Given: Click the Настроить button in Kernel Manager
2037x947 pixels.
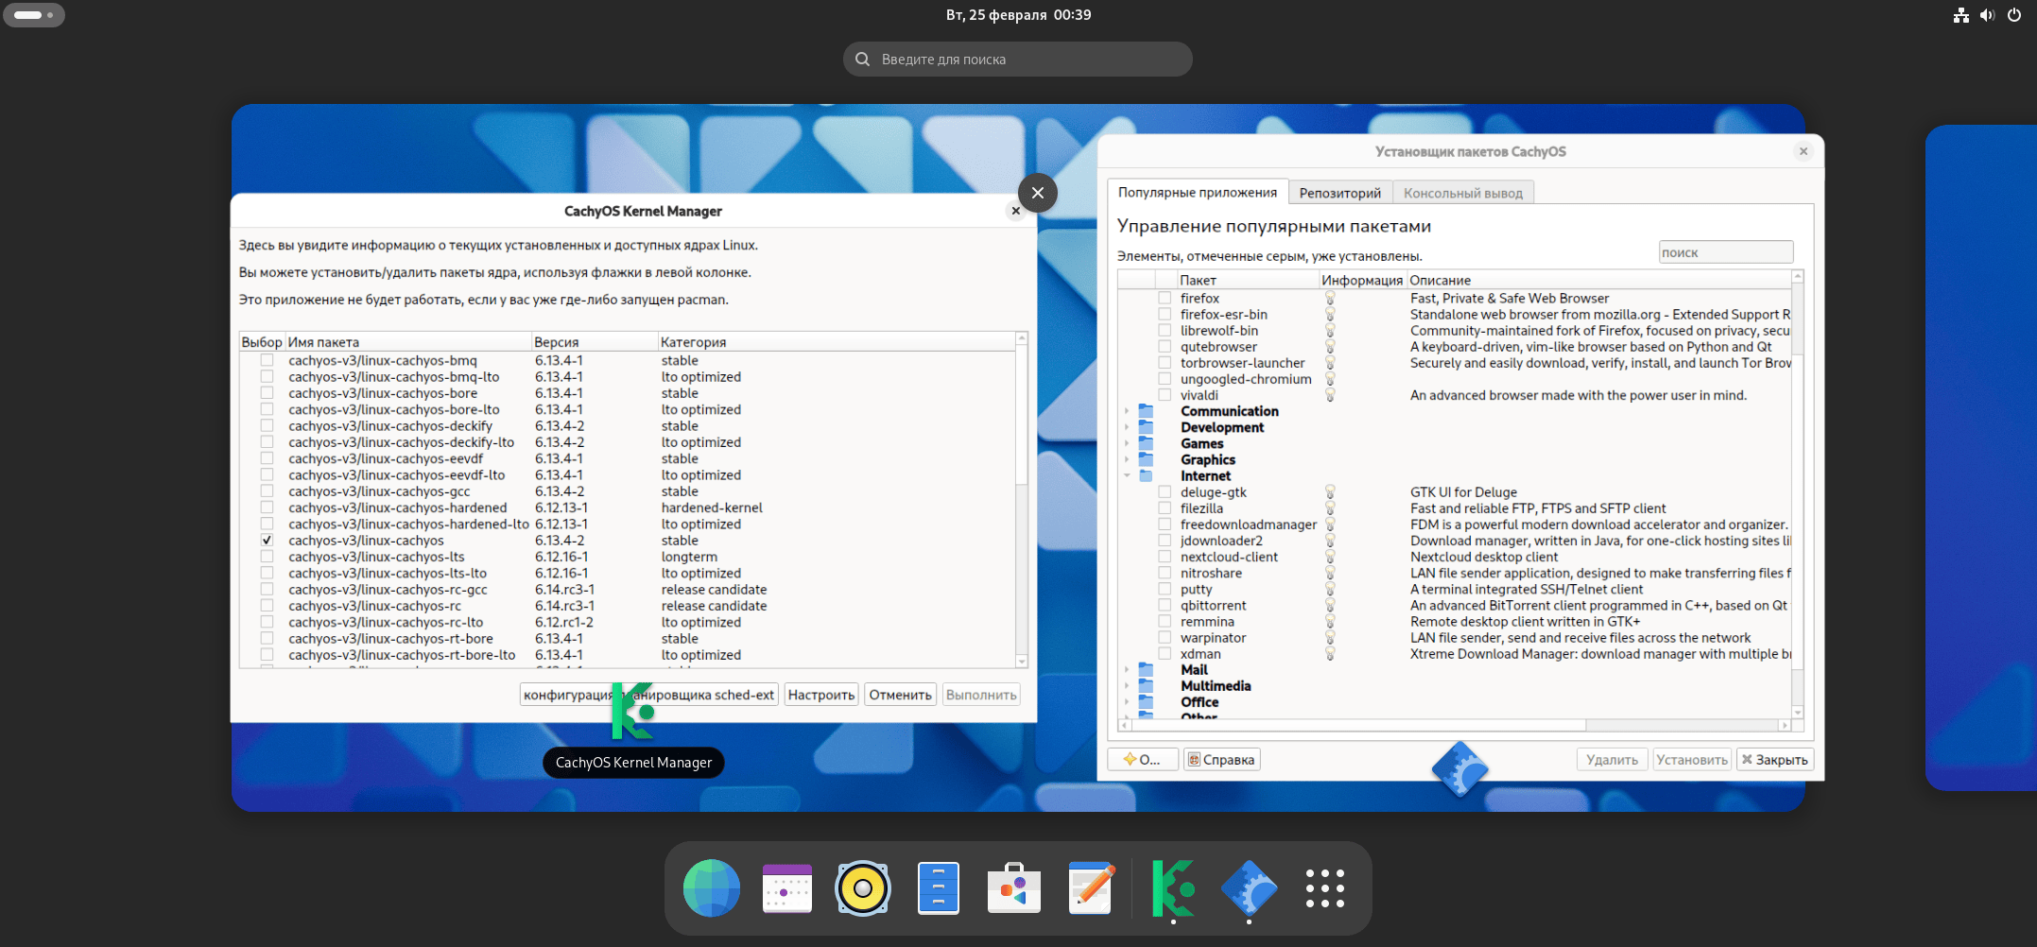Looking at the screenshot, I should (820, 694).
